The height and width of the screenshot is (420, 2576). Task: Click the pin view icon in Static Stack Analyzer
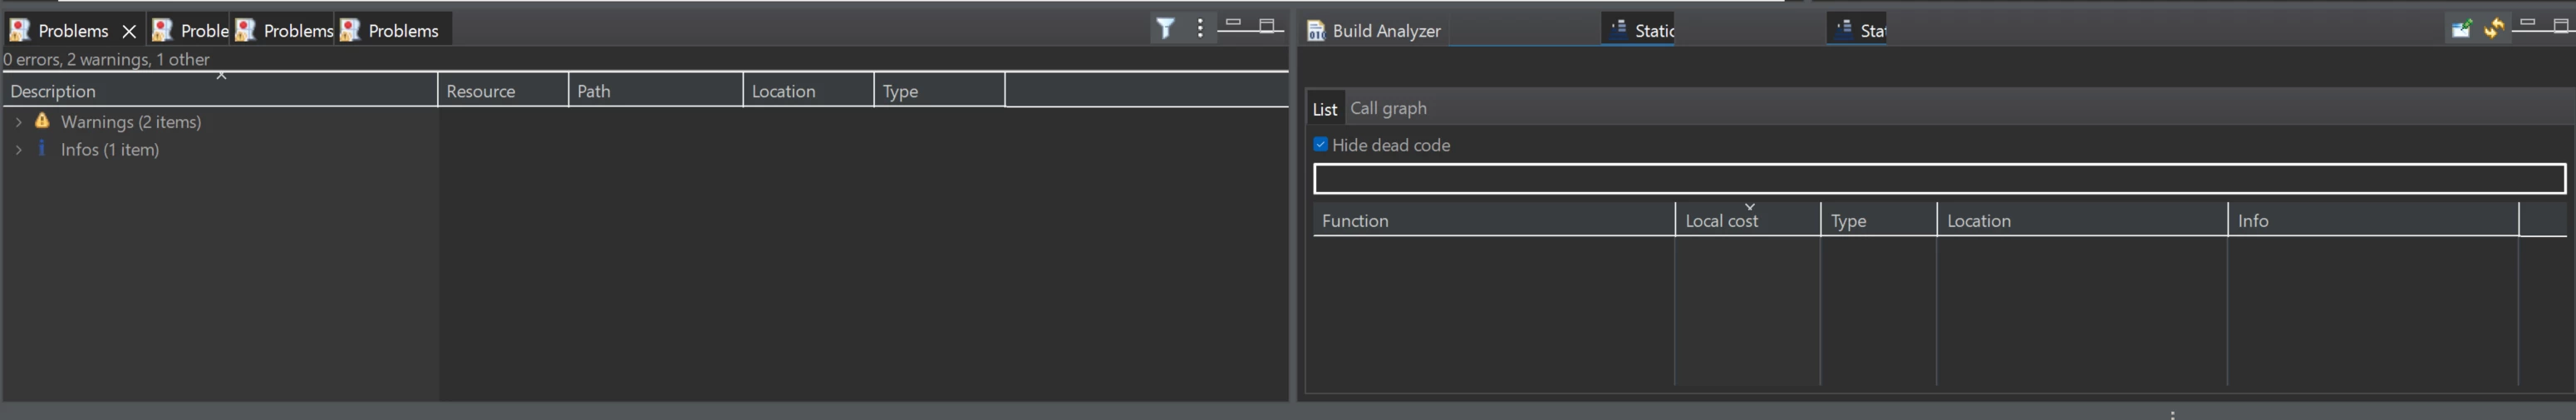pos(2461,29)
